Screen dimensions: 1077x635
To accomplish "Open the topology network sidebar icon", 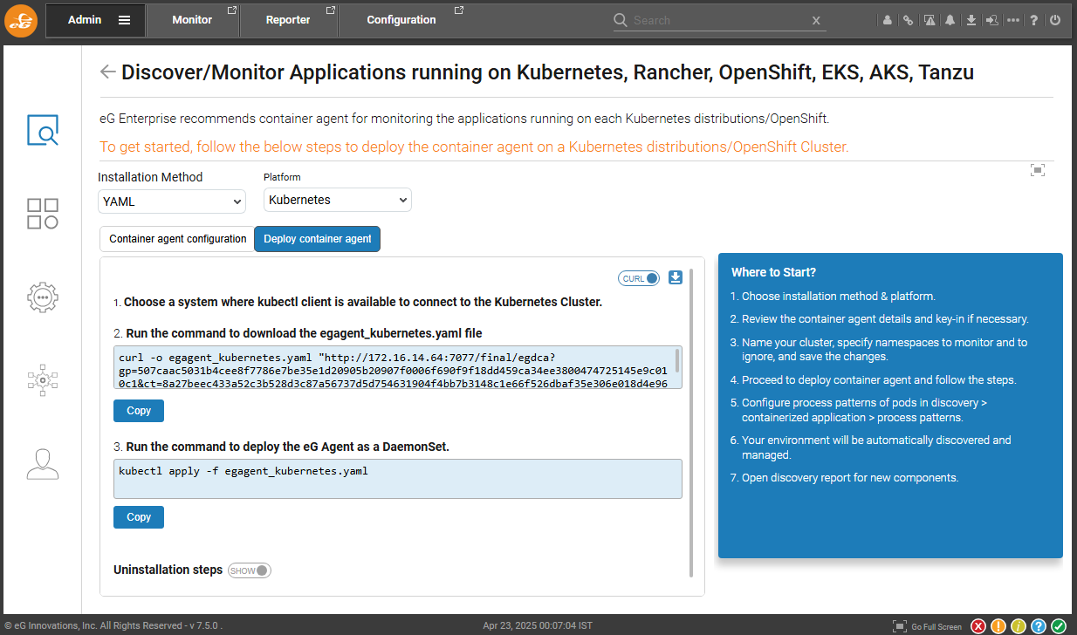I will click(x=43, y=380).
